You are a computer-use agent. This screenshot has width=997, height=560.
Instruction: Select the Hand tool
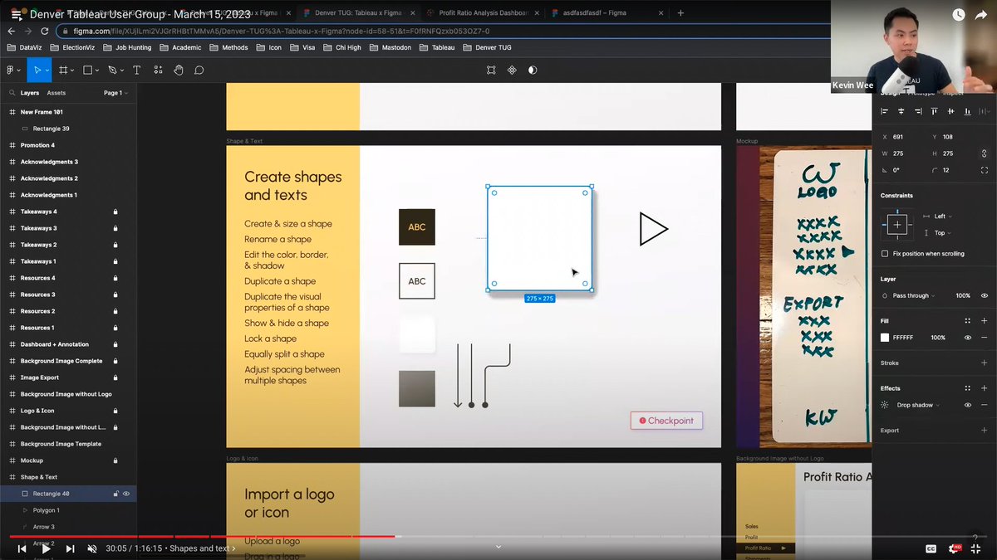(178, 70)
